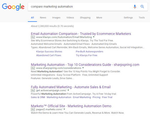Open Pre-Built Autoresponders sitelink
Screen dimensions: 150x118
tap(89, 52)
